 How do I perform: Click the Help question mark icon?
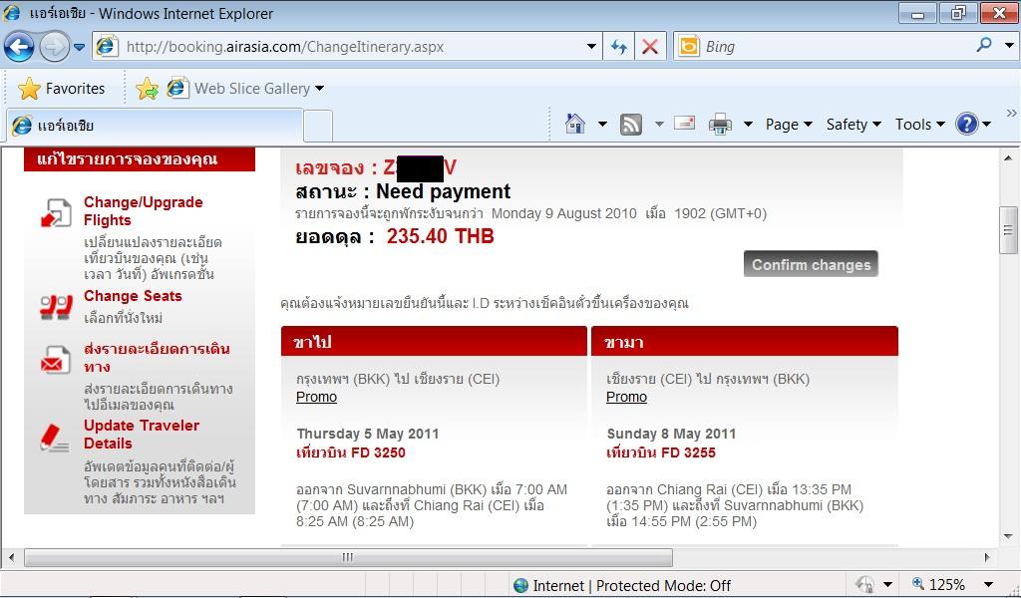[x=967, y=124]
